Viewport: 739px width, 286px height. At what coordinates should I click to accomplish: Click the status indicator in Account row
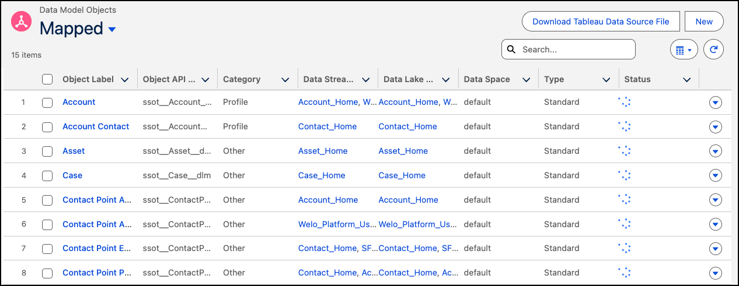[624, 103]
